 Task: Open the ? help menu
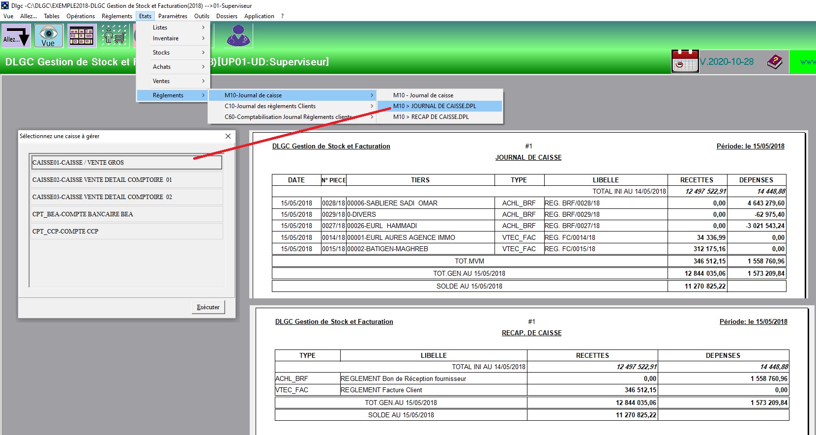click(x=282, y=16)
